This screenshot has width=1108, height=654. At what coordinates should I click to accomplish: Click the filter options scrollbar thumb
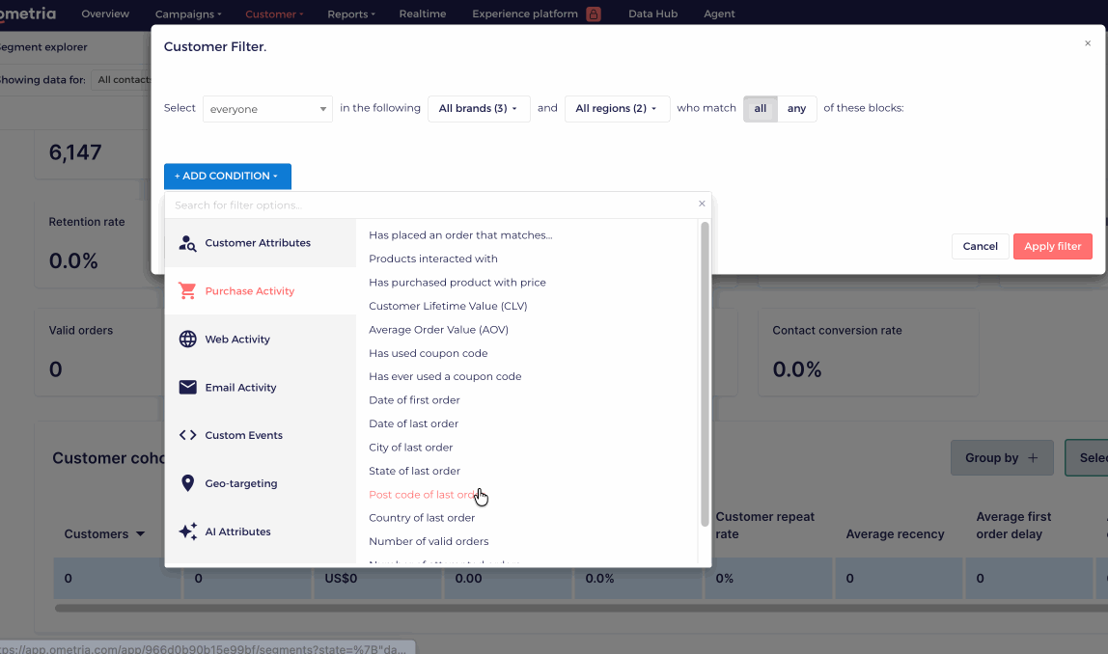pos(705,374)
